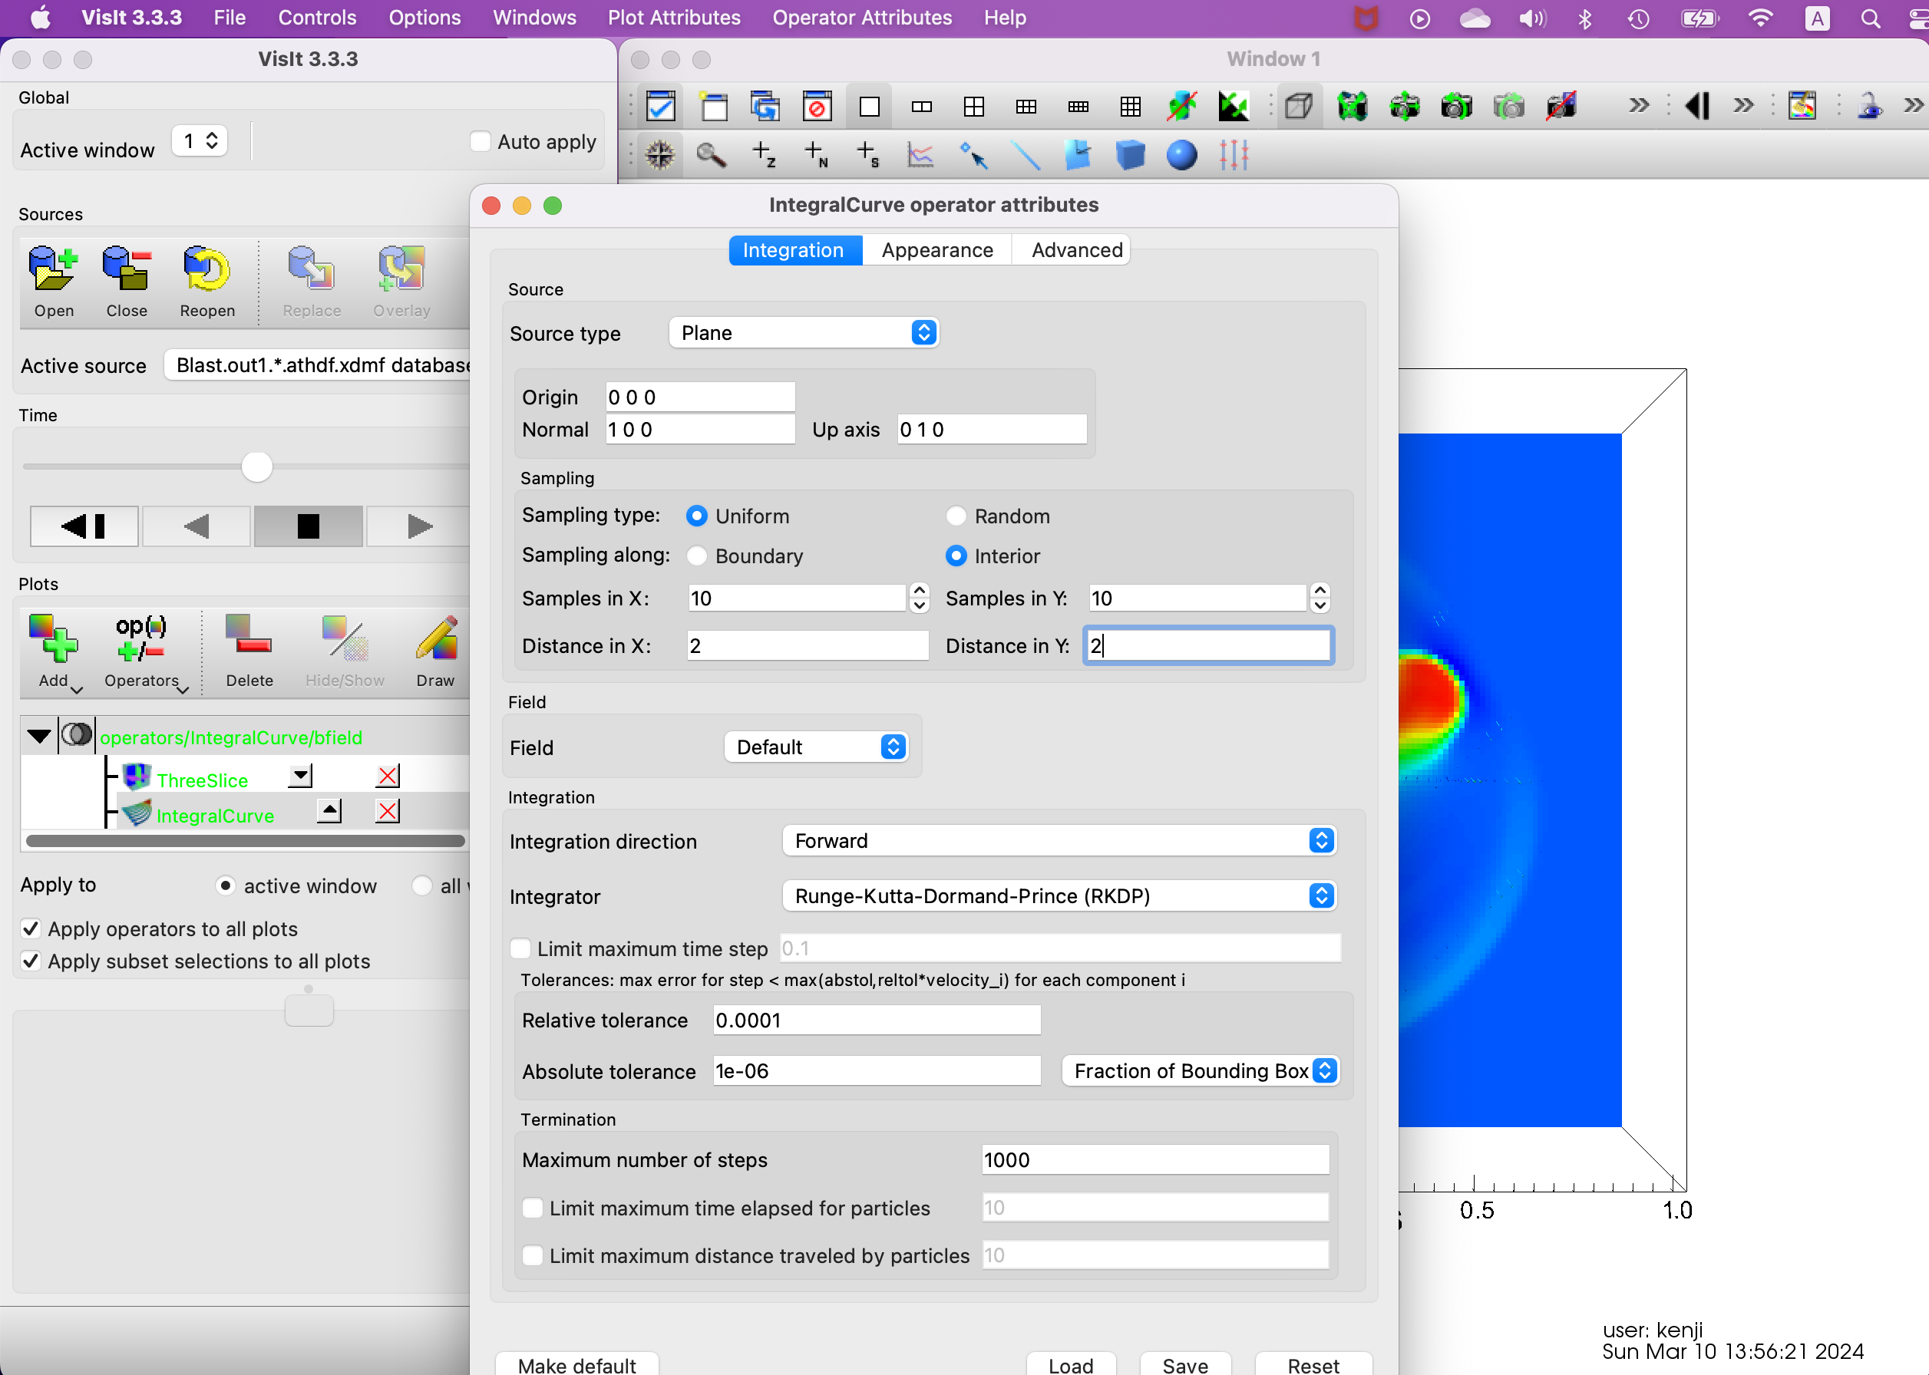Enable Limit maximum distance traveled by particles

pyautogui.click(x=533, y=1255)
